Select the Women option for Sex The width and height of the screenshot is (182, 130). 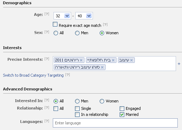[x=102, y=33]
